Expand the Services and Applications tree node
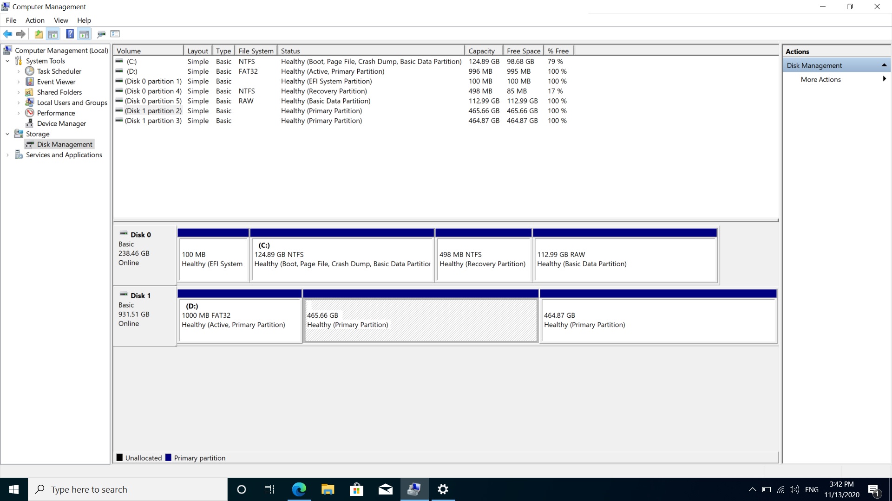The image size is (892, 501). pos(7,155)
